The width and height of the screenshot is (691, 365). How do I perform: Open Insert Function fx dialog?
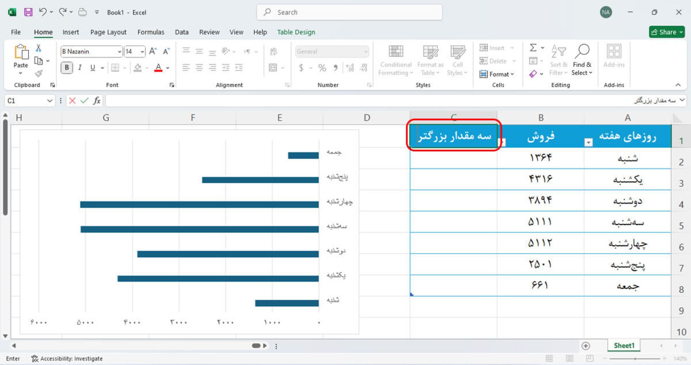pos(96,101)
